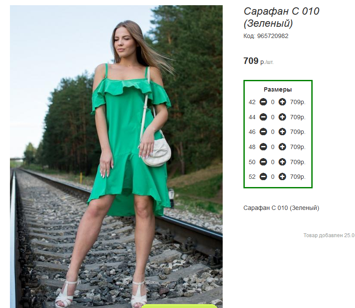Click the yellow-green button below the photo
The image size is (355, 308).
click(x=179, y=306)
